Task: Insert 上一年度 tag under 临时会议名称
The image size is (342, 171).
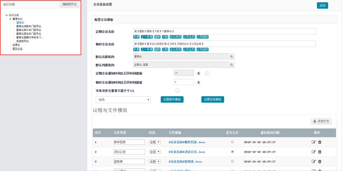Action: (x=147, y=49)
